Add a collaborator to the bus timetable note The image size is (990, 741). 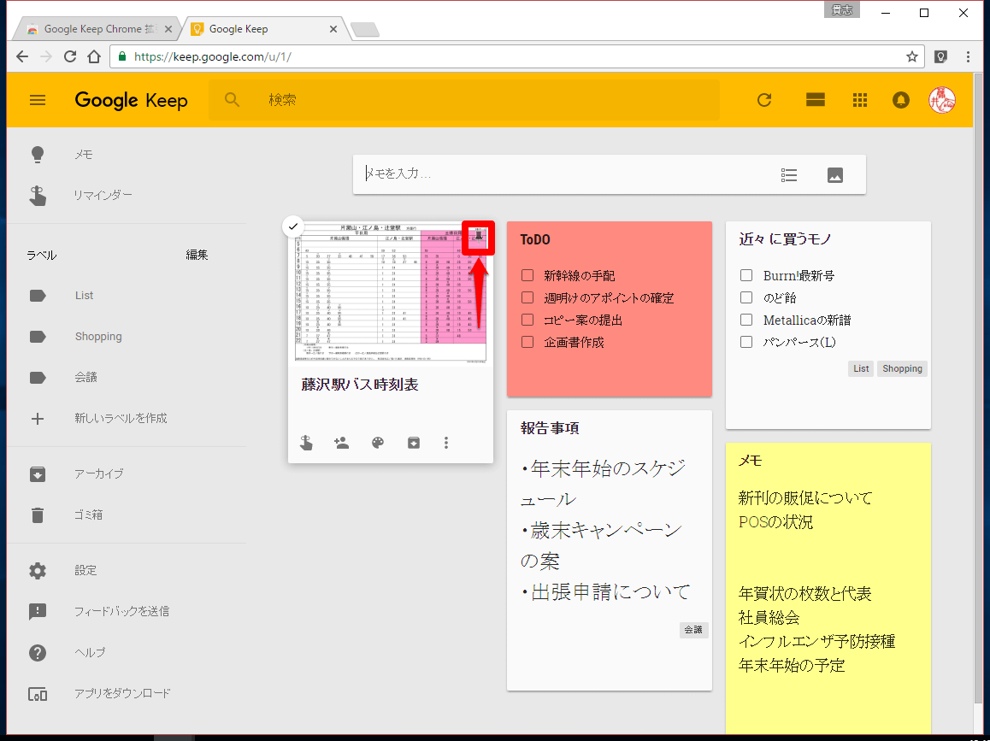coord(341,443)
